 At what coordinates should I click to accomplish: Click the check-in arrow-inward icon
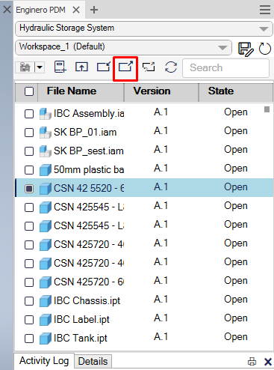pos(104,67)
